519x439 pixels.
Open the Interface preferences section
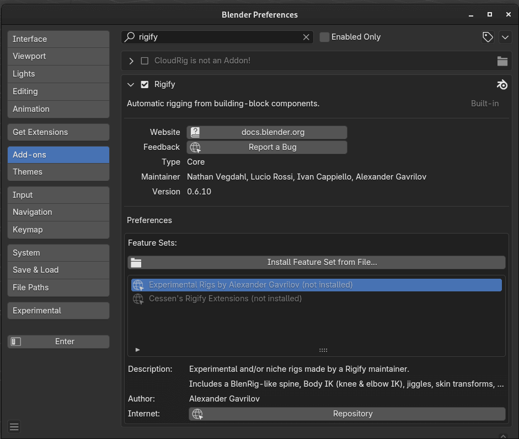tap(58, 39)
